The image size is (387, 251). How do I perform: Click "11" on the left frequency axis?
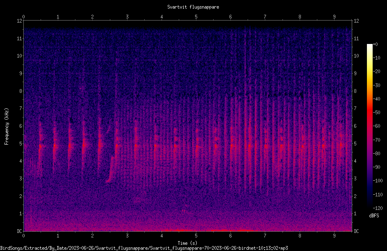pos(19,38)
